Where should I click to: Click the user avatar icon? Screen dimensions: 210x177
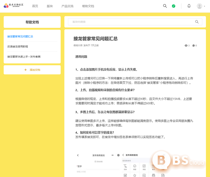[199, 6]
